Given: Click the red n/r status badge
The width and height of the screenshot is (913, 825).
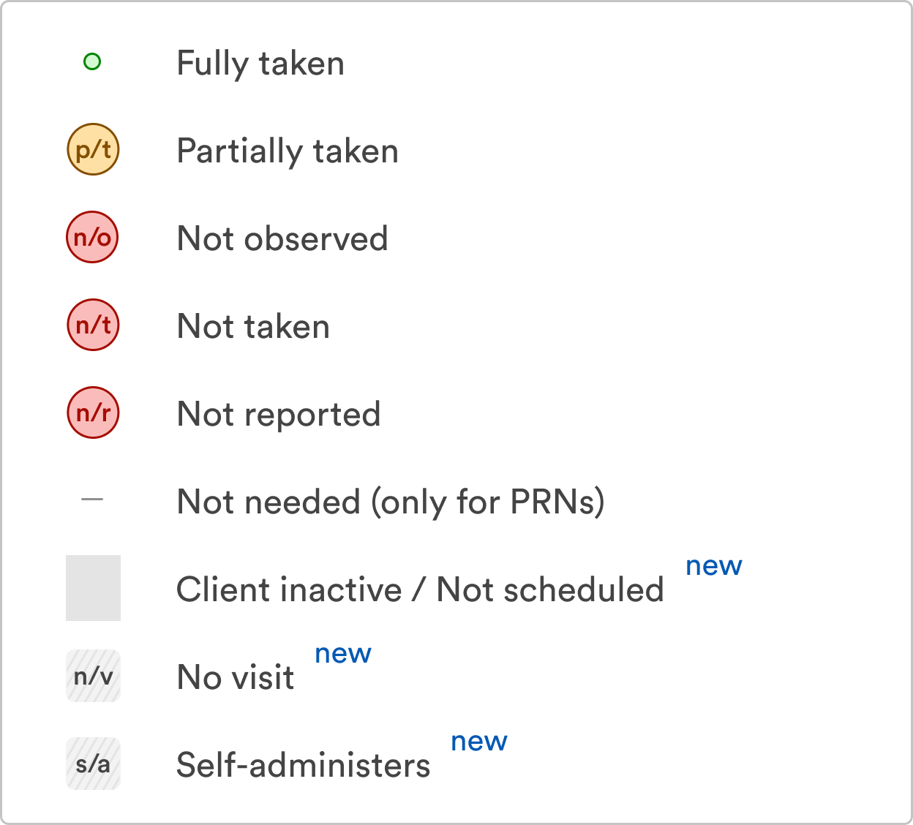Looking at the screenshot, I should (93, 412).
